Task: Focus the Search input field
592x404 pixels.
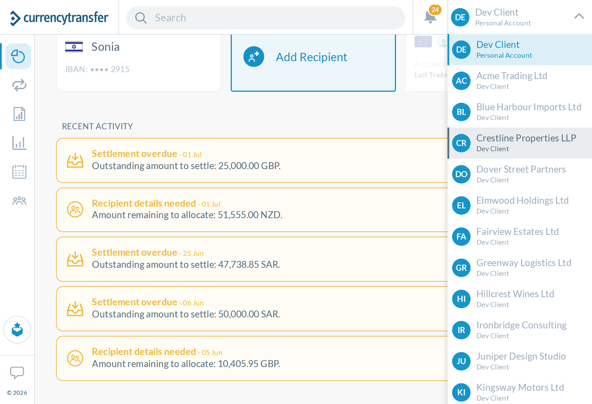Action: pyautogui.click(x=265, y=18)
